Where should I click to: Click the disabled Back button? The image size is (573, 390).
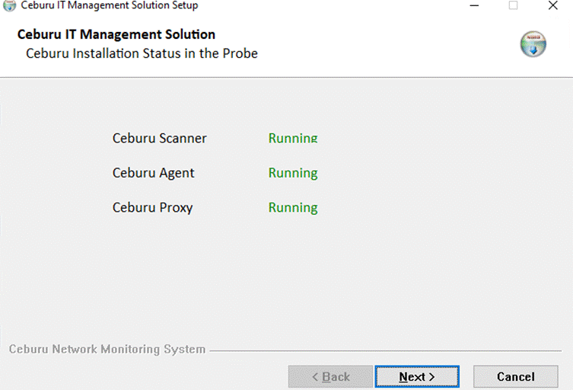(330, 376)
